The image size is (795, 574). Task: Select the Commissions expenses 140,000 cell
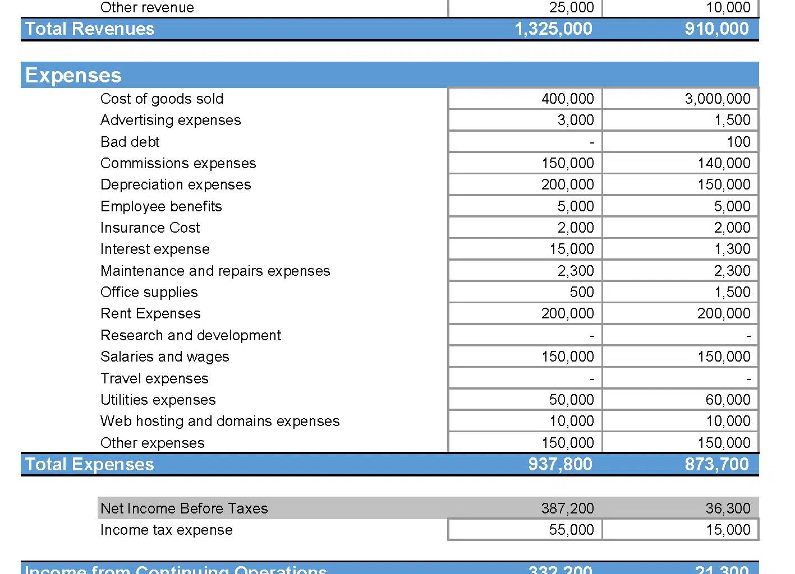coord(680,163)
